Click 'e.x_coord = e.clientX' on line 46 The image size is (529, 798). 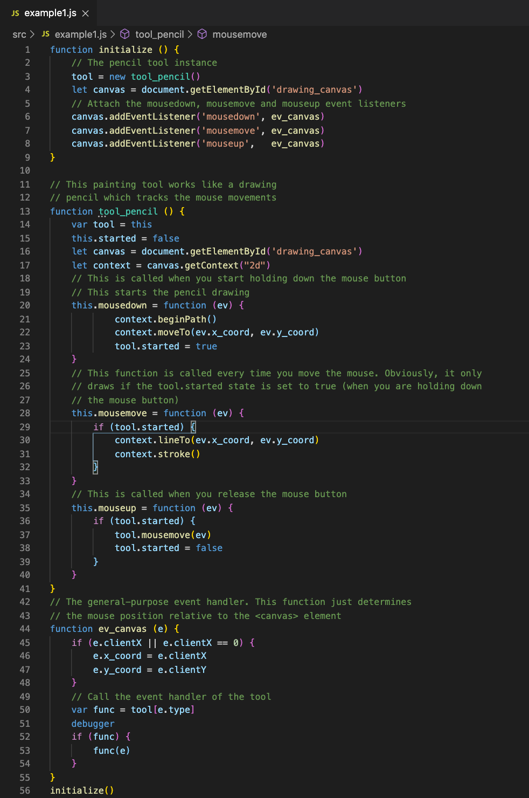click(150, 656)
